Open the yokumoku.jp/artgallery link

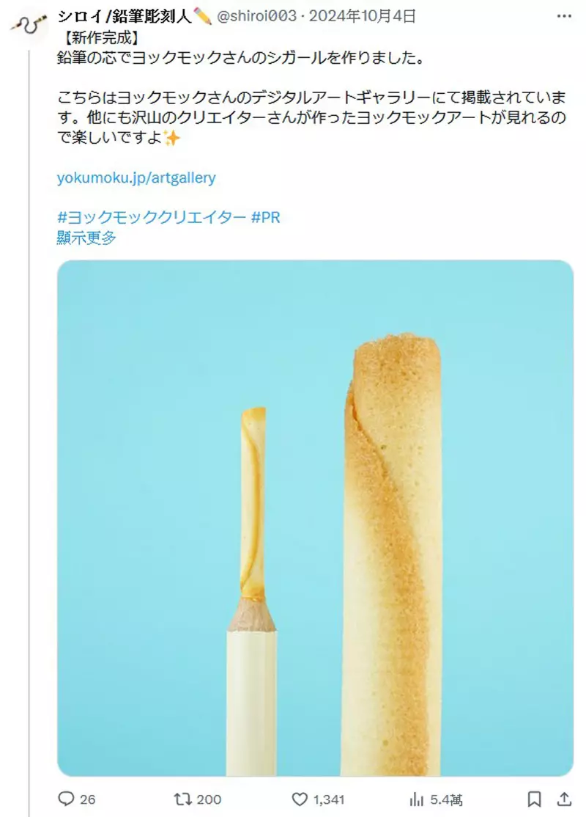pos(136,177)
